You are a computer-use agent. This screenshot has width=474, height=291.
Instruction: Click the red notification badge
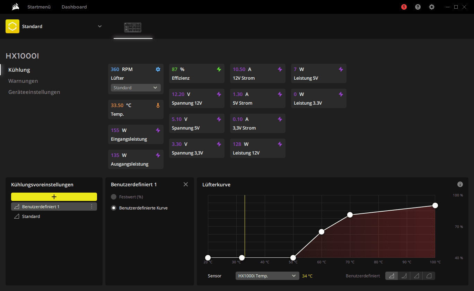[x=404, y=7]
